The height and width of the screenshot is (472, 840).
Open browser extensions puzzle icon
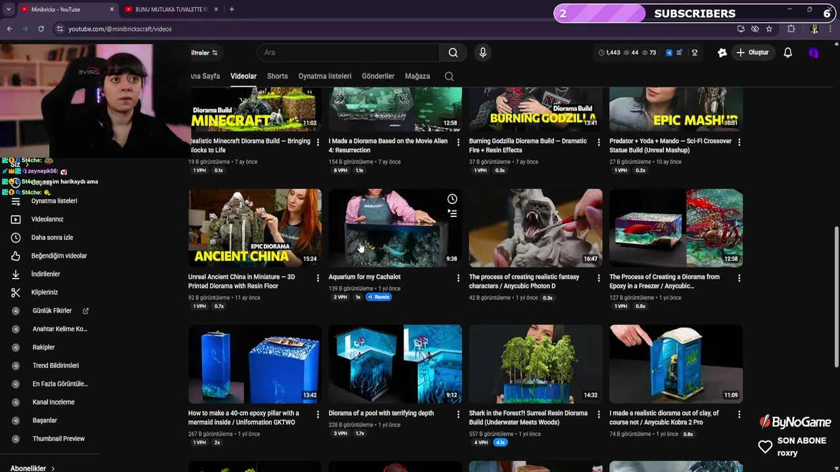(x=791, y=29)
